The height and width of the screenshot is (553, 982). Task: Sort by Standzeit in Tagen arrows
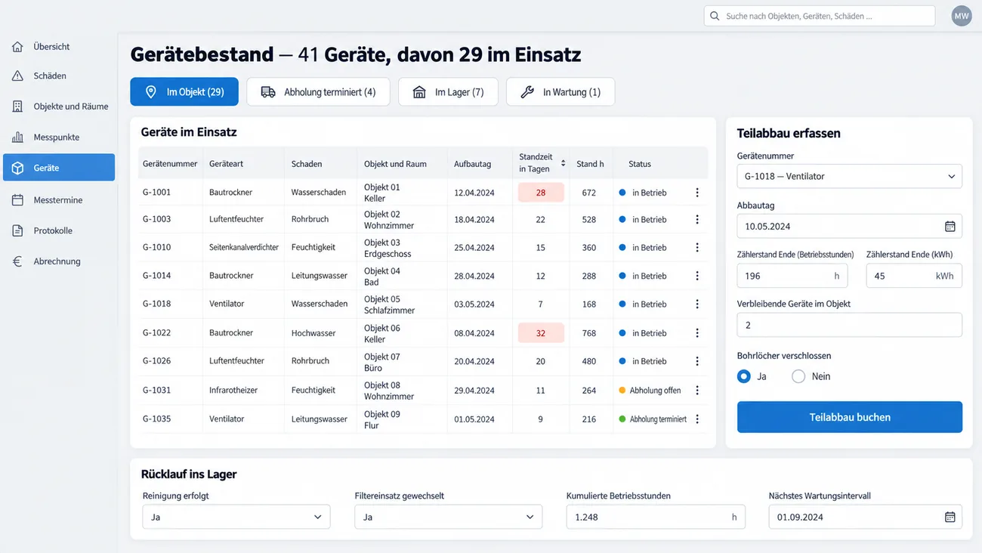click(563, 163)
